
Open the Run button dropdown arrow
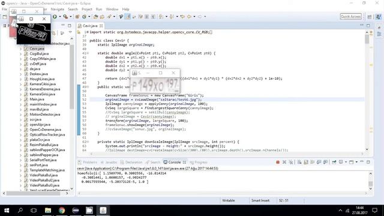[x=60, y=17]
